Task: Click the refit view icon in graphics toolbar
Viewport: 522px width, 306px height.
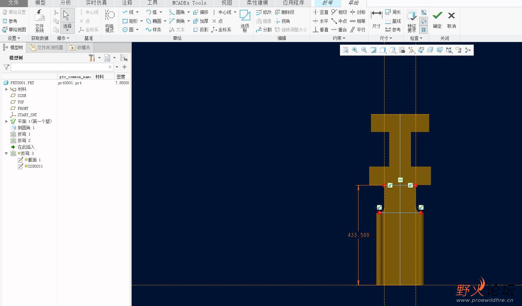Action: point(345,50)
